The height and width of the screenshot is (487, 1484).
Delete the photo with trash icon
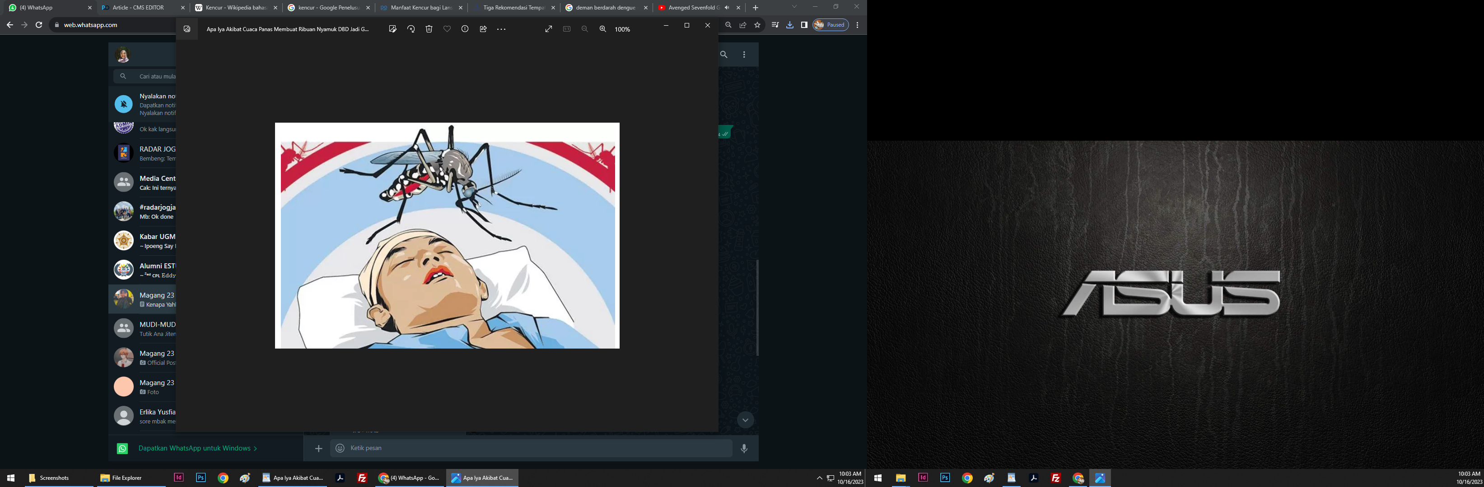point(429,29)
